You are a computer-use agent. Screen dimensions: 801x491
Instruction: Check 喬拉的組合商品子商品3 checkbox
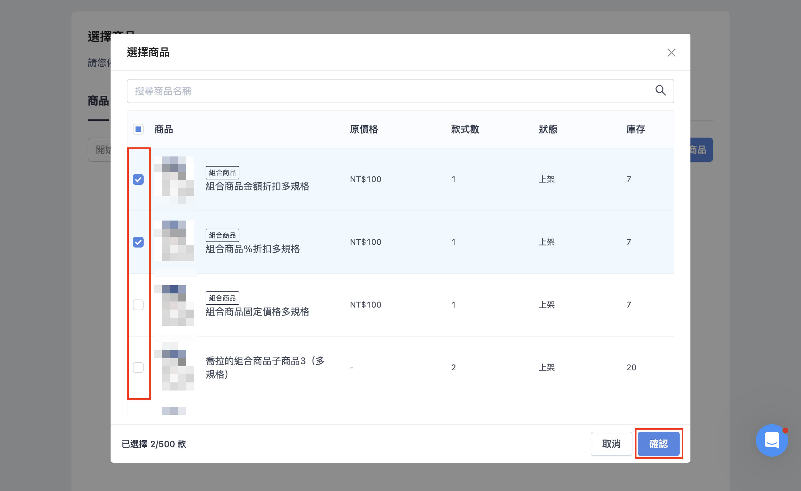(138, 368)
